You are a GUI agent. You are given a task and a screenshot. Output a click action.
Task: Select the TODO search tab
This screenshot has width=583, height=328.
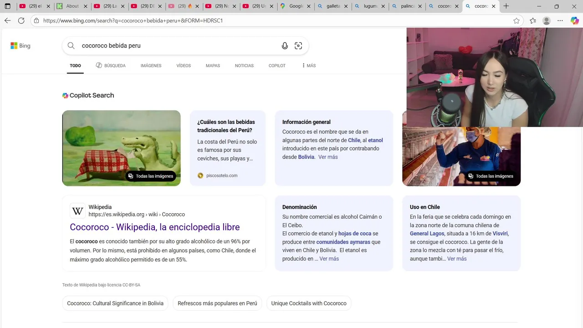tap(75, 66)
